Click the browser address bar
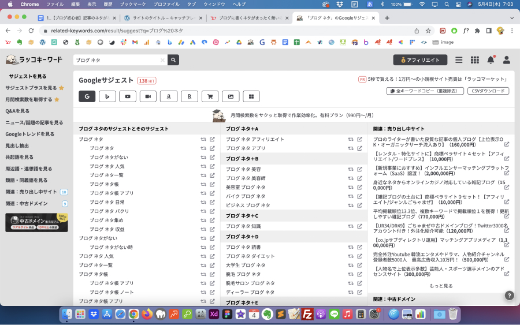520x325 pixels. [x=229, y=31]
